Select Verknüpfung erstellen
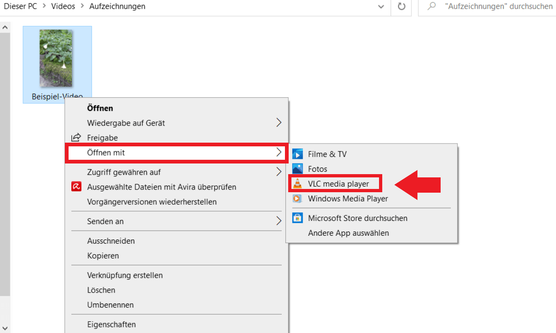 [x=177, y=275]
